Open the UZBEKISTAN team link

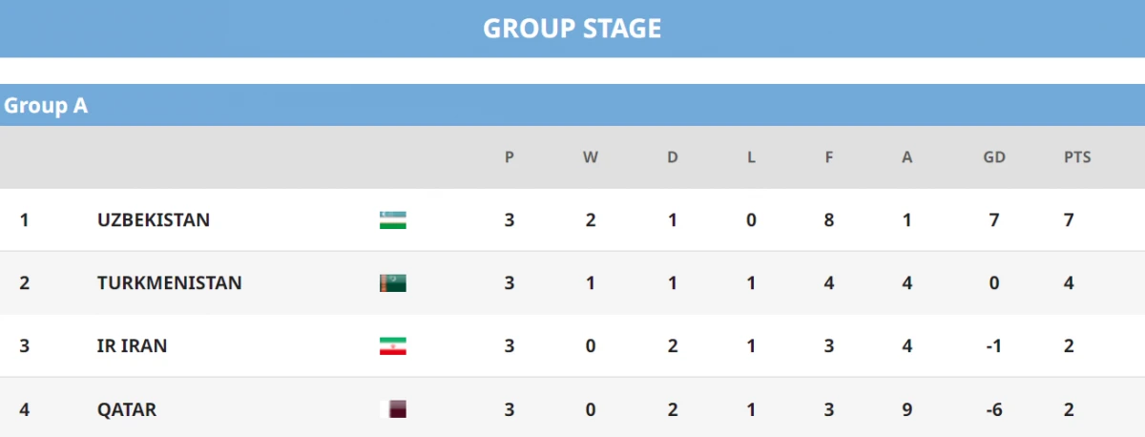click(154, 220)
